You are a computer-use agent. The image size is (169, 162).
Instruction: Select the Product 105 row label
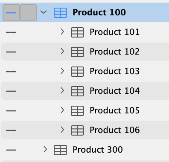[x=115, y=110]
